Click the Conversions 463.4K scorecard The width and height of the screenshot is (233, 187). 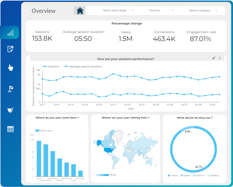(164, 36)
